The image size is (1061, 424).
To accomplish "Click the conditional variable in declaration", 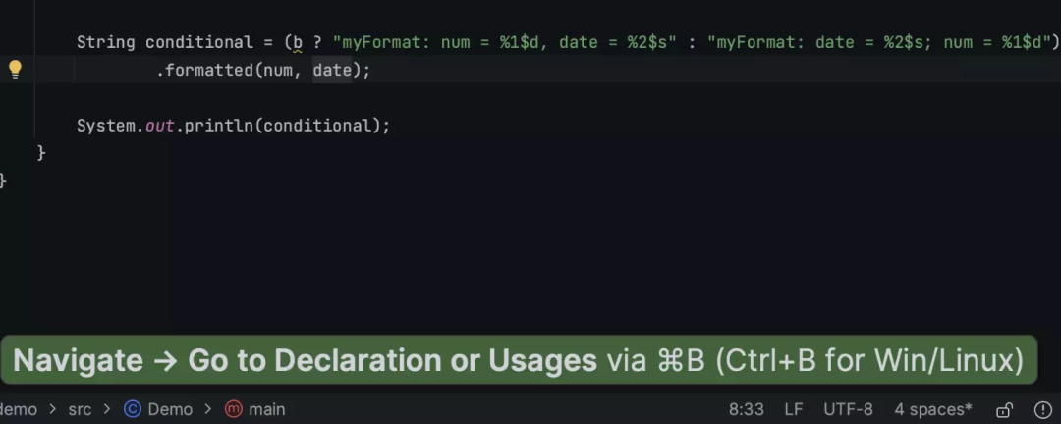I will click(x=199, y=42).
